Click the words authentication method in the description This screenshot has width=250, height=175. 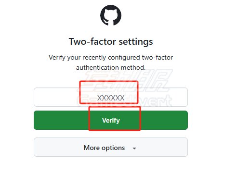point(111,67)
